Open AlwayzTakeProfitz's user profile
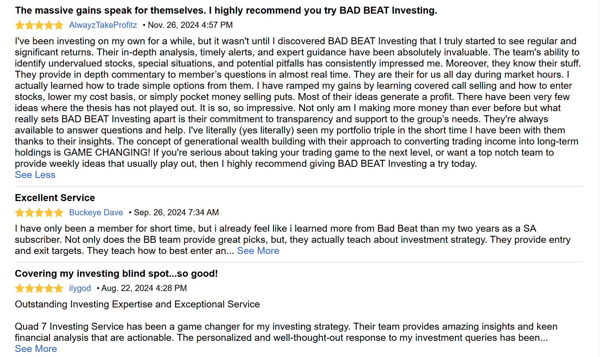 [x=103, y=25]
